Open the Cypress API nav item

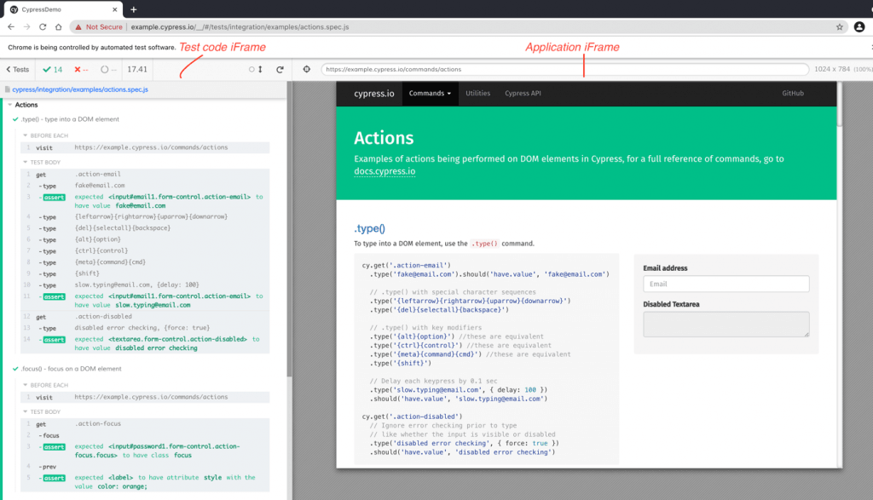pyautogui.click(x=523, y=94)
